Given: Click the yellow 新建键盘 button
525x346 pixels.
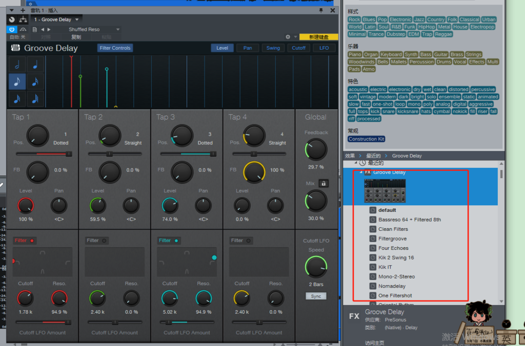Looking at the screenshot, I should 318,37.
